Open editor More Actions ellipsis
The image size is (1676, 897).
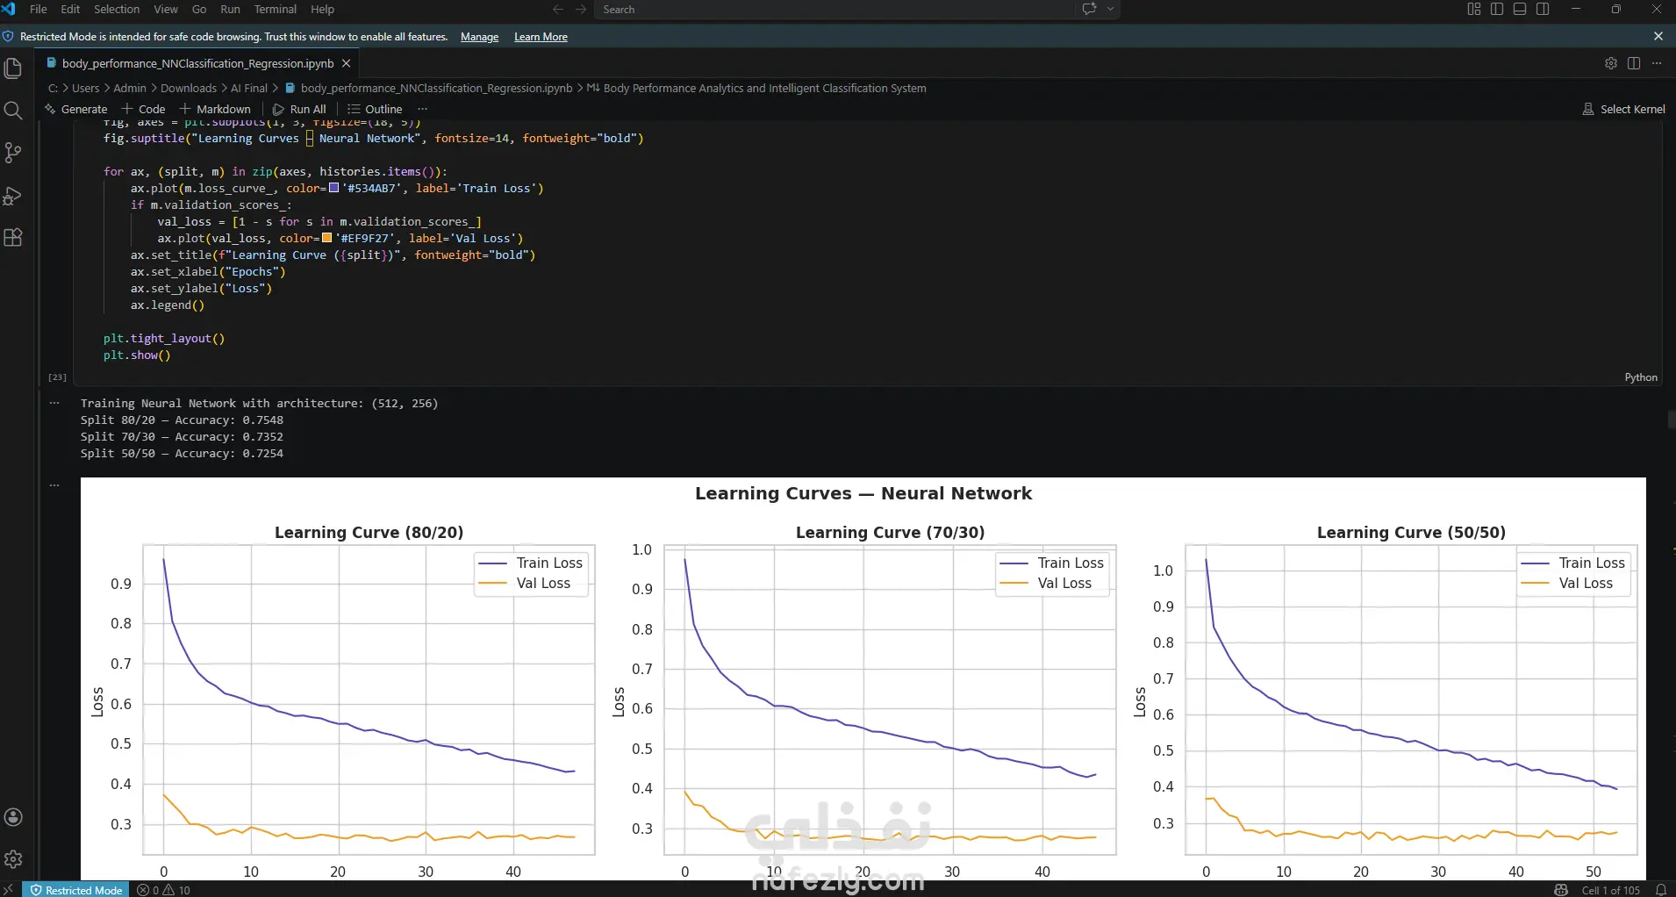pyautogui.click(x=1657, y=63)
